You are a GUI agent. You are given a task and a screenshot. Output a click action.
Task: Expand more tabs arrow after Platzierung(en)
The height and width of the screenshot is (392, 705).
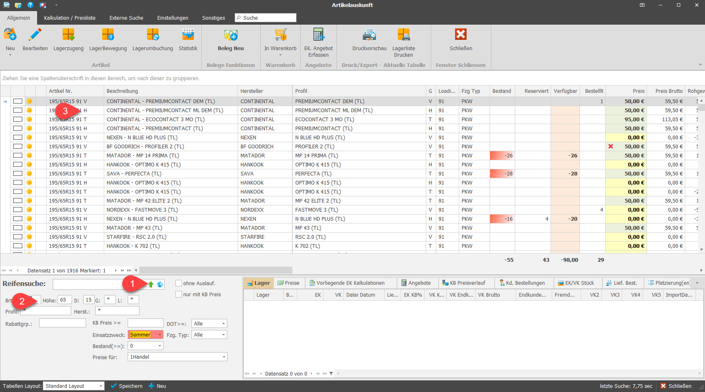[697, 283]
